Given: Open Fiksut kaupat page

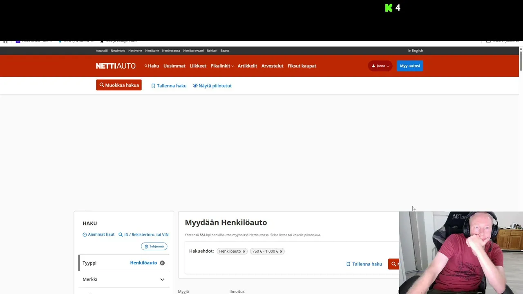Looking at the screenshot, I should point(302,66).
